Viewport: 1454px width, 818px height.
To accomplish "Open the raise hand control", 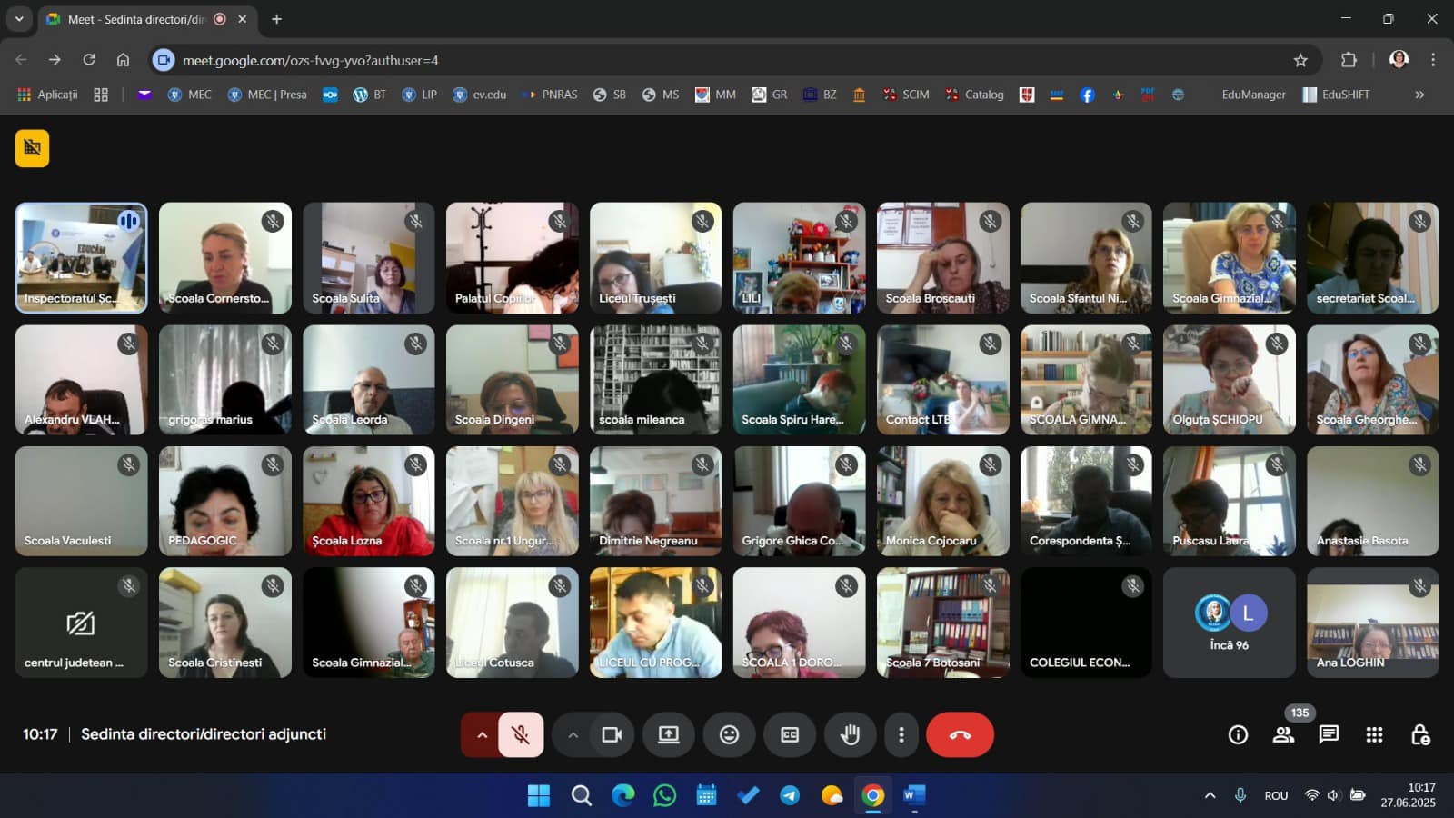I will click(850, 734).
